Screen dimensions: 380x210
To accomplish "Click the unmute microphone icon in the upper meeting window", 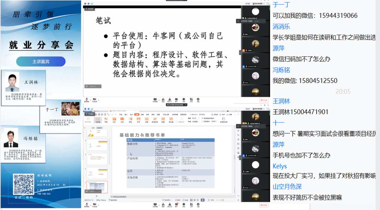I will [x=87, y=99].
